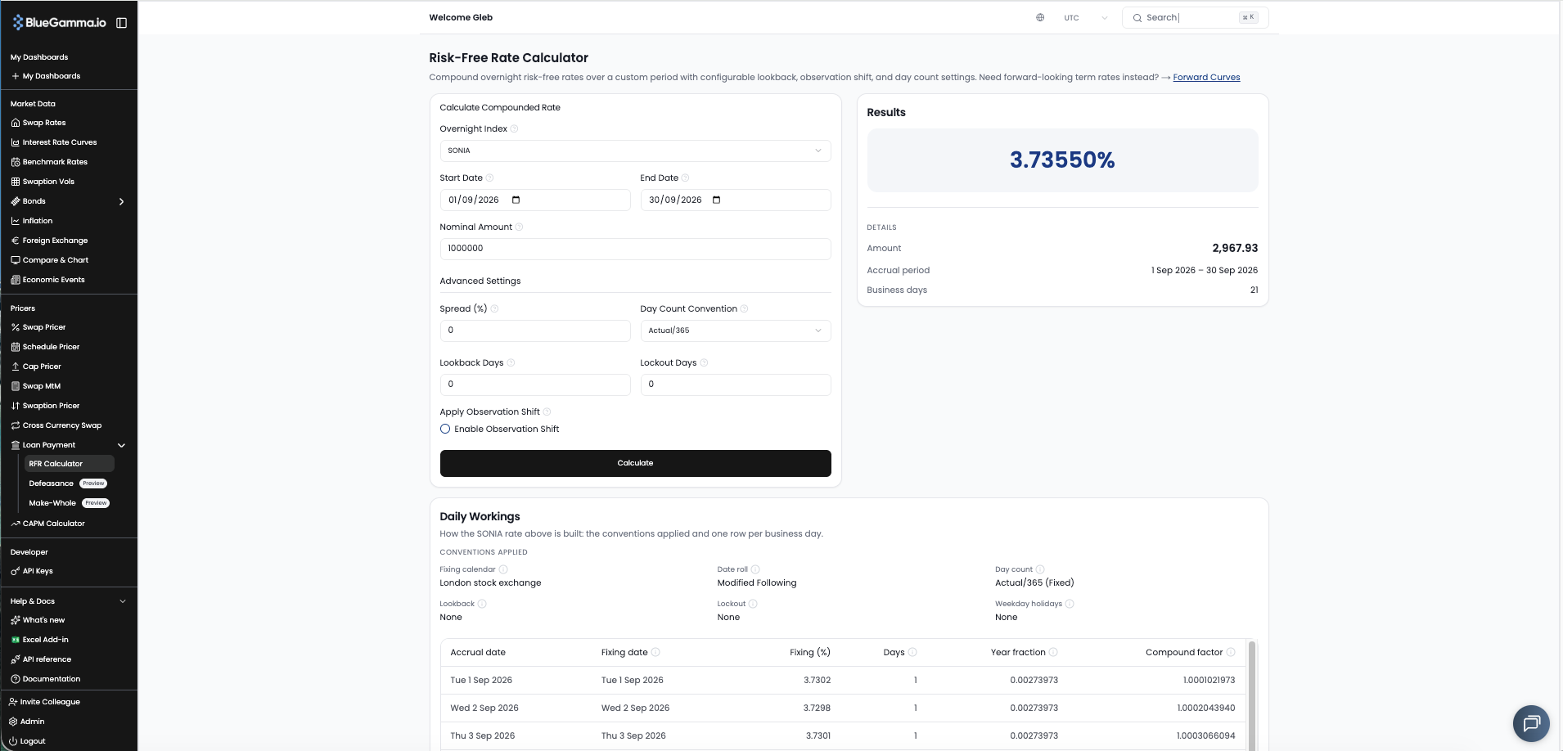Click the Lockout Days input field
The height and width of the screenshot is (751, 1563).
(x=735, y=384)
